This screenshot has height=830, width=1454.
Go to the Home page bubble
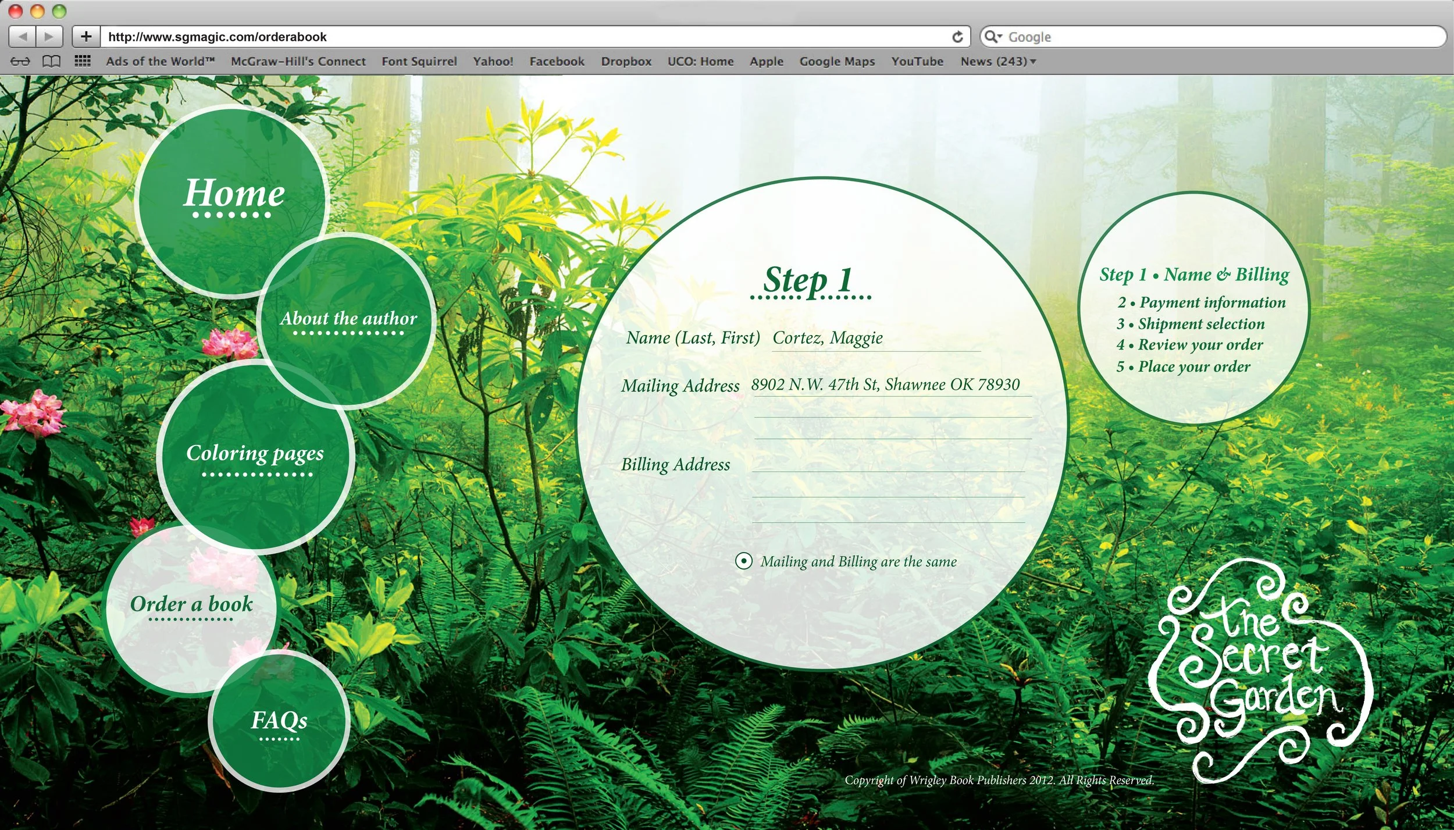pyautogui.click(x=234, y=194)
